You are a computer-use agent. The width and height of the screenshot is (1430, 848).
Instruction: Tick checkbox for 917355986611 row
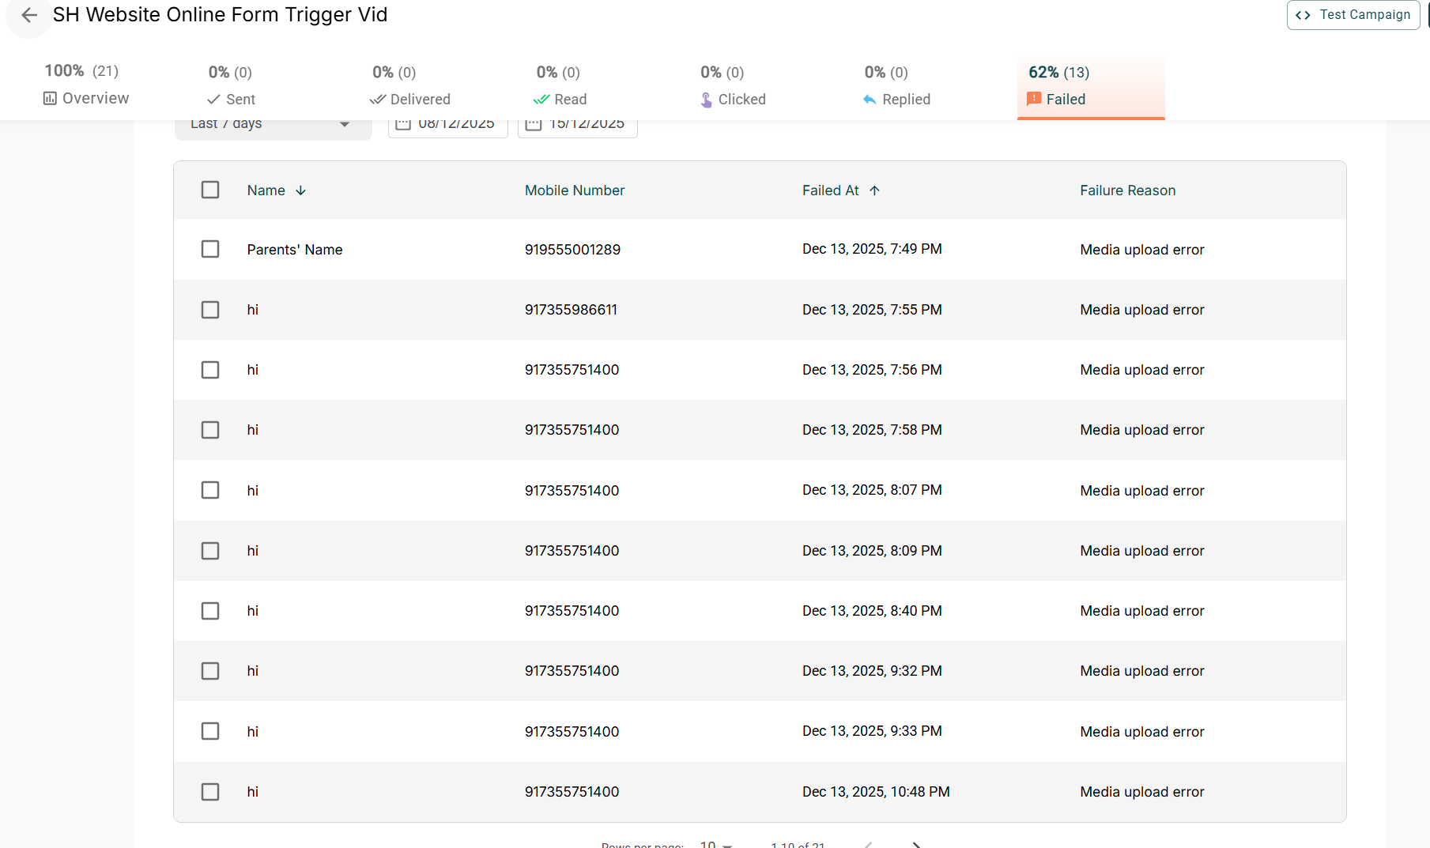click(210, 310)
